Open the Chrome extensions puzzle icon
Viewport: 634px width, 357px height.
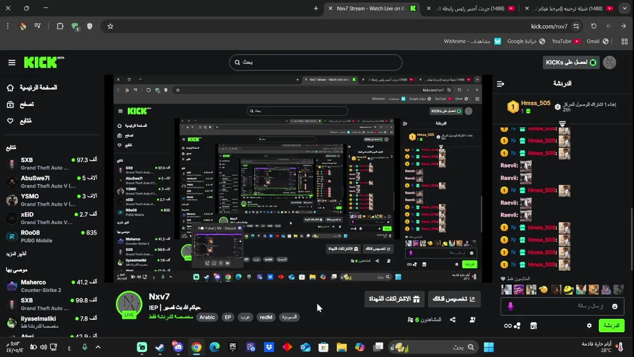click(x=60, y=26)
